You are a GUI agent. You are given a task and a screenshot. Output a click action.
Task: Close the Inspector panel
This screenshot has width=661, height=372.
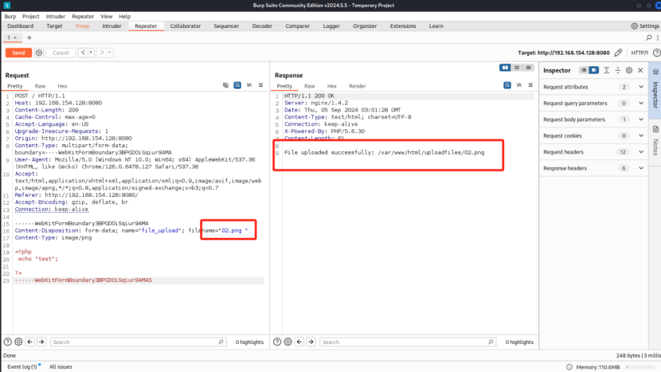(x=640, y=70)
